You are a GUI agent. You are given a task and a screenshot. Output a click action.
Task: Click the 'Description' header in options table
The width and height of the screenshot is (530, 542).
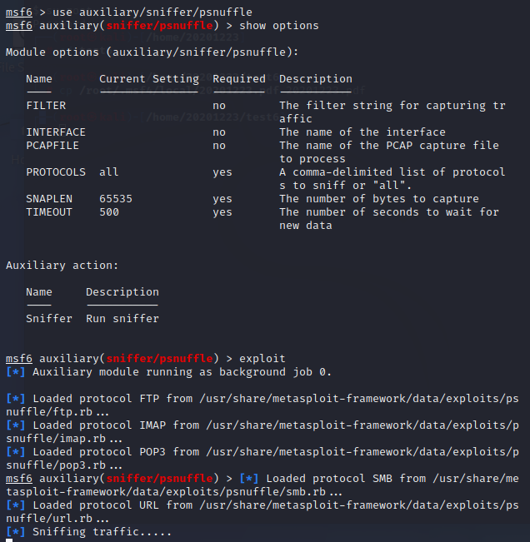click(316, 79)
